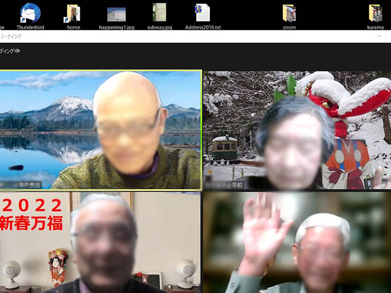Click the green train car in snowy background

(x=225, y=149)
